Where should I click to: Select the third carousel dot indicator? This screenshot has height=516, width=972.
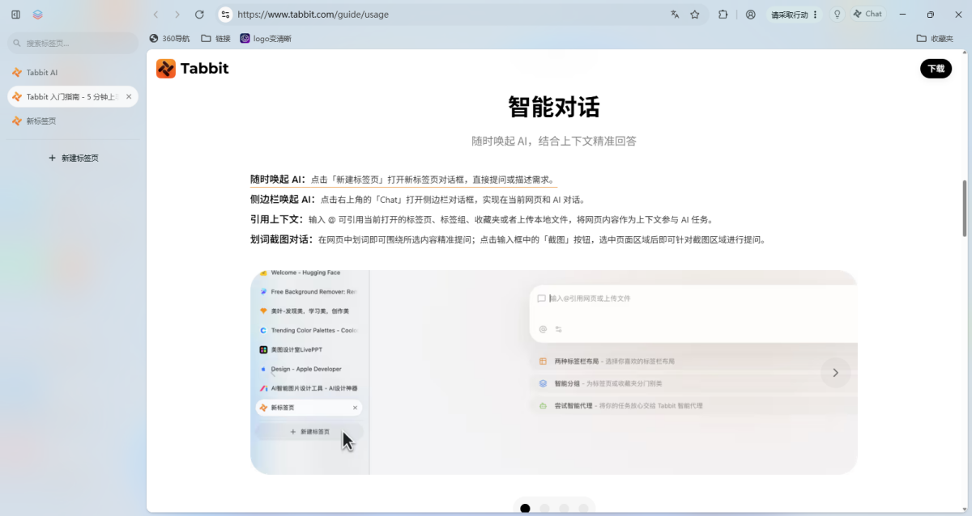(564, 509)
